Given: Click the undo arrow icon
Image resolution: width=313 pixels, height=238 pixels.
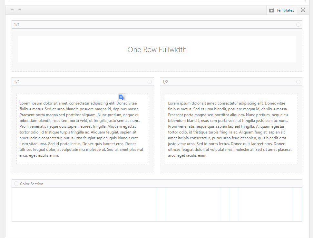Looking at the screenshot, I should point(12,10).
